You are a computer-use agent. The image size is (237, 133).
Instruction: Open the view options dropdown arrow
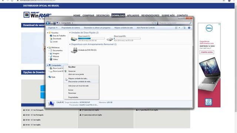click(179, 28)
